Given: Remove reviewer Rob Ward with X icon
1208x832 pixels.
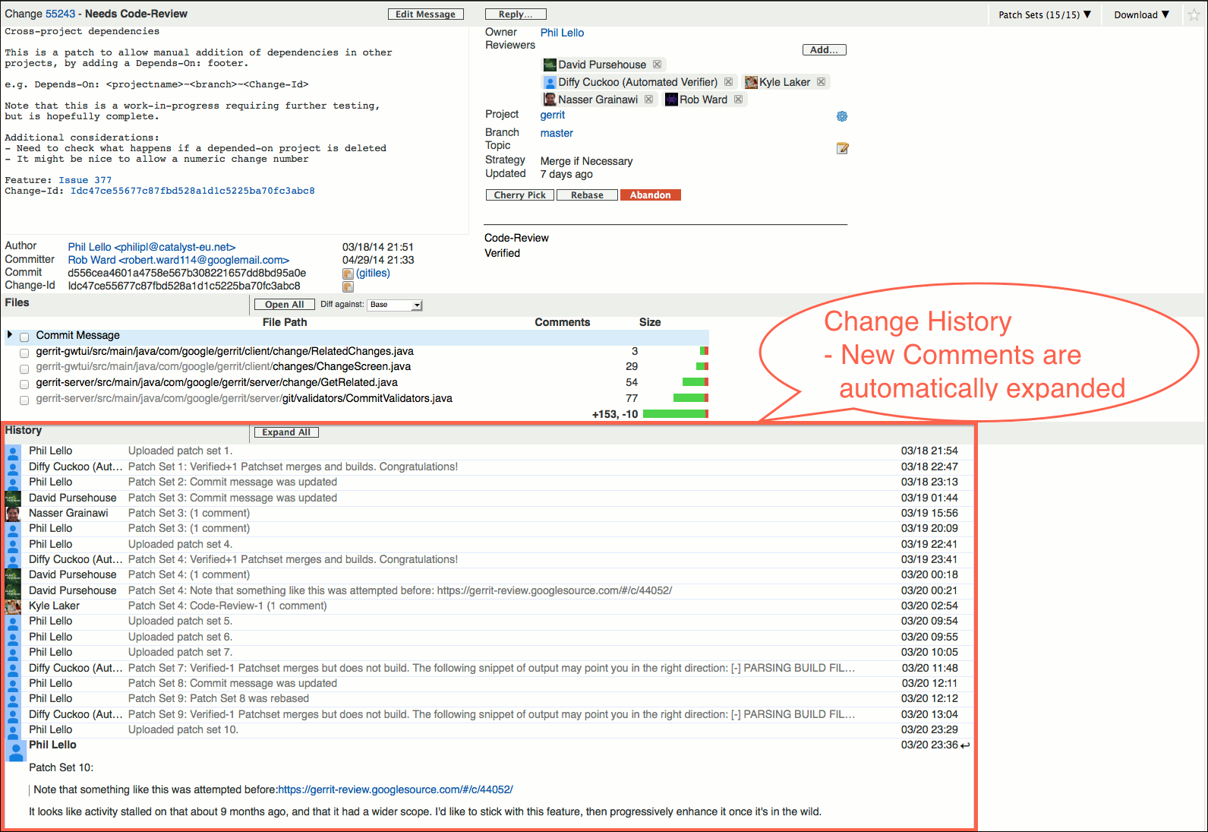Looking at the screenshot, I should (x=738, y=100).
